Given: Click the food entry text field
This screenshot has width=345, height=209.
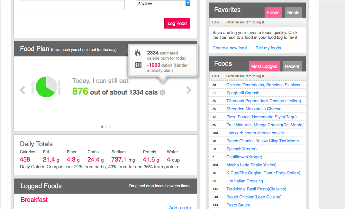Looking at the screenshot, I should [72, 5].
